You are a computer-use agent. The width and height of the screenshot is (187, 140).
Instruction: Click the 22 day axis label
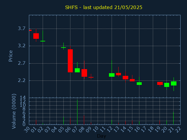(178, 129)
